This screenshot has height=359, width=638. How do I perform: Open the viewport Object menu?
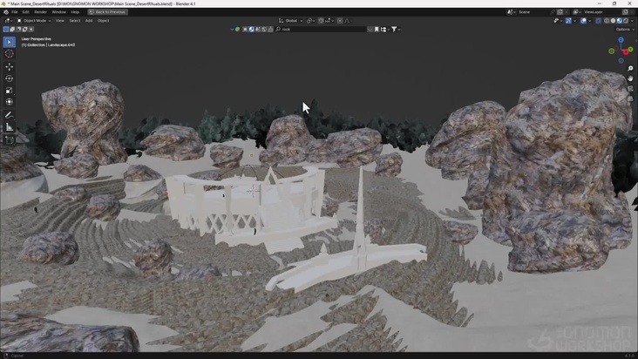click(x=103, y=20)
